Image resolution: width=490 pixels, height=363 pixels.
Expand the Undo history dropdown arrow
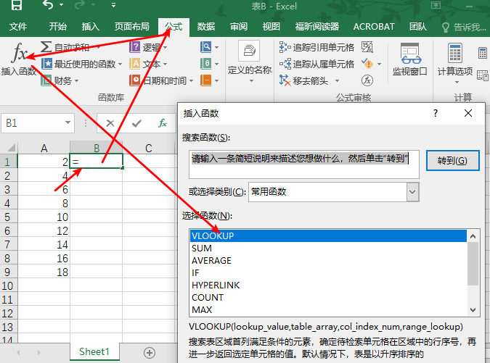[x=62, y=5]
